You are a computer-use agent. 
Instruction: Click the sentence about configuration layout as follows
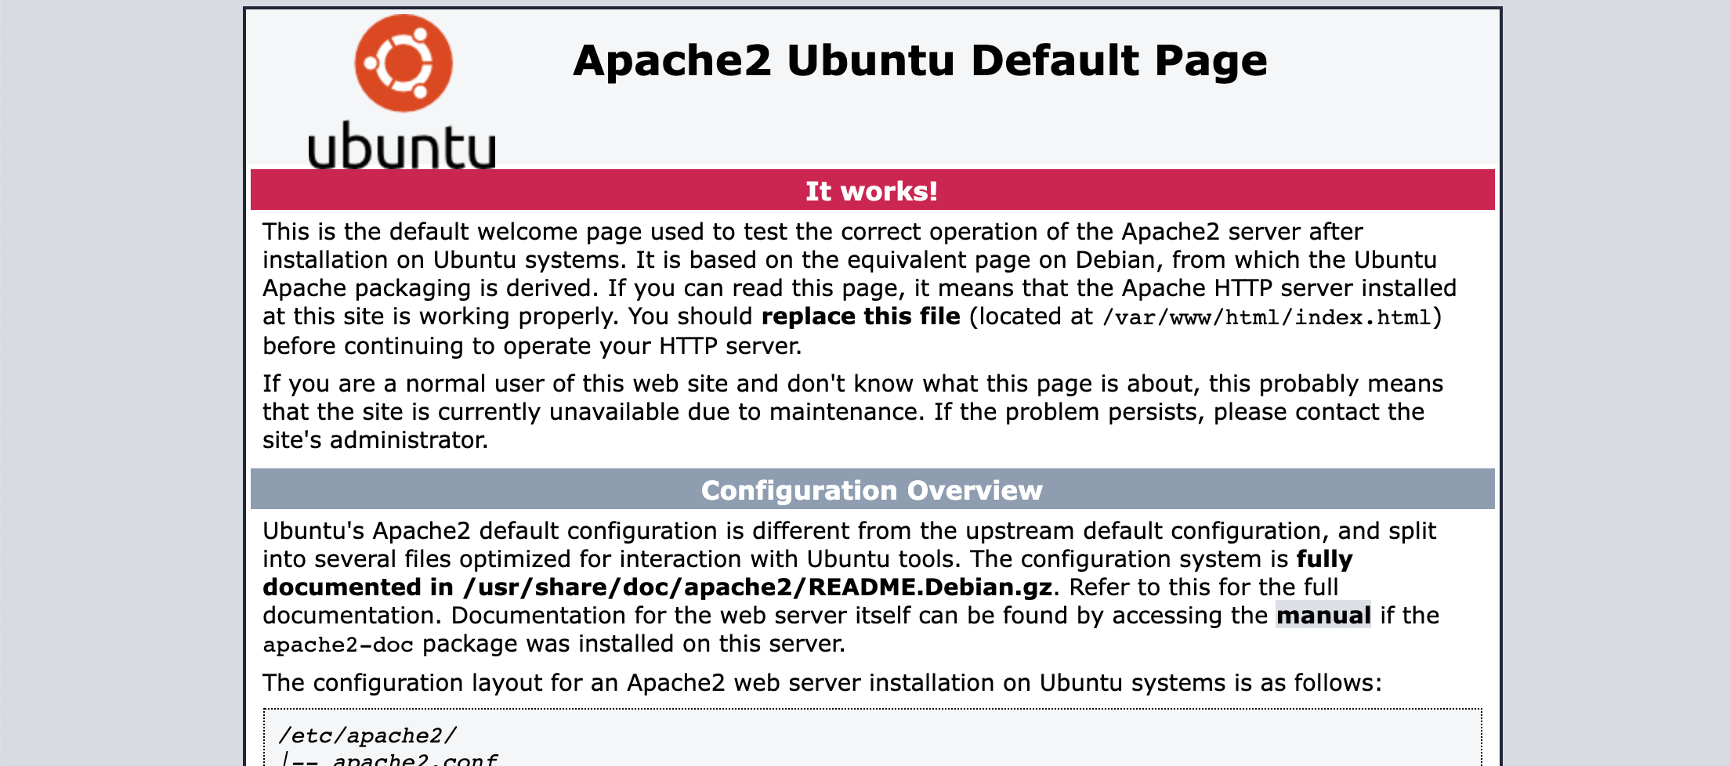[x=822, y=683]
